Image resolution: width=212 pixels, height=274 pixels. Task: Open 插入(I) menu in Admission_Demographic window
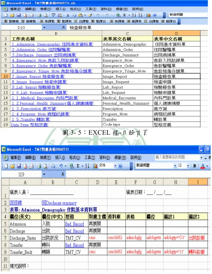click(60, 158)
